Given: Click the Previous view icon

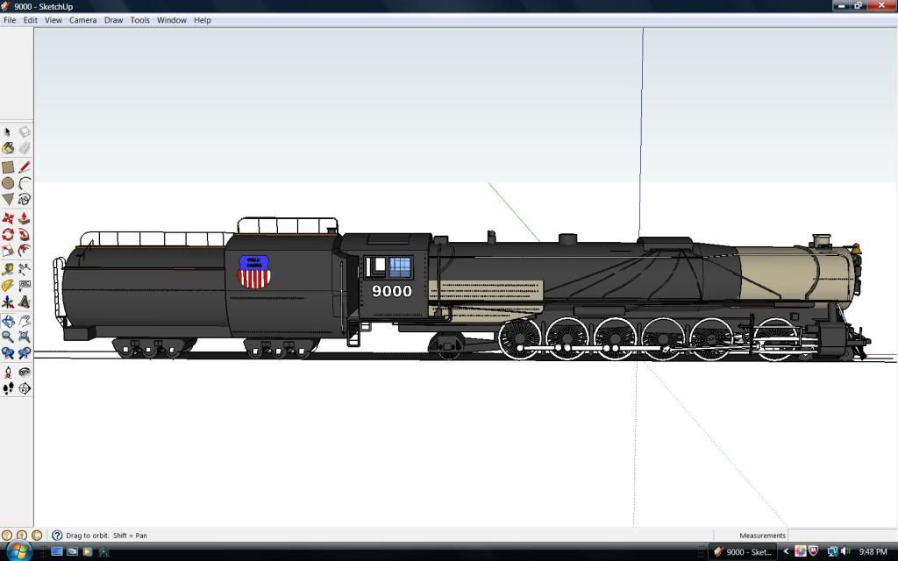Looking at the screenshot, I should pyautogui.click(x=7, y=352).
